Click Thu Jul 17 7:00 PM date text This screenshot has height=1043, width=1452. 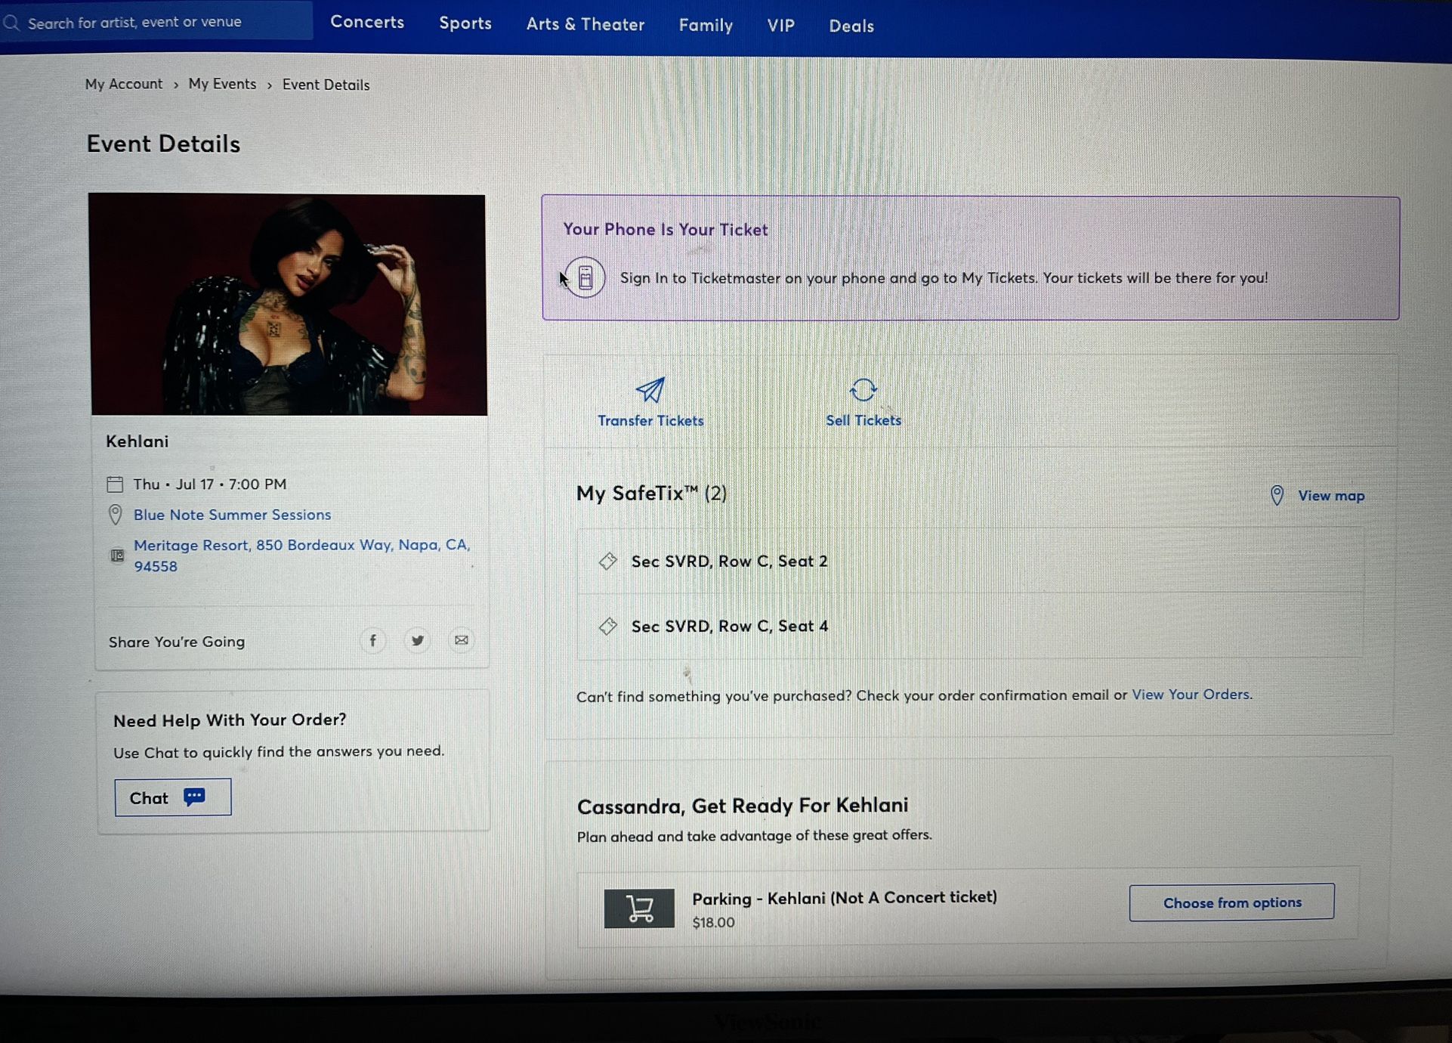210,484
